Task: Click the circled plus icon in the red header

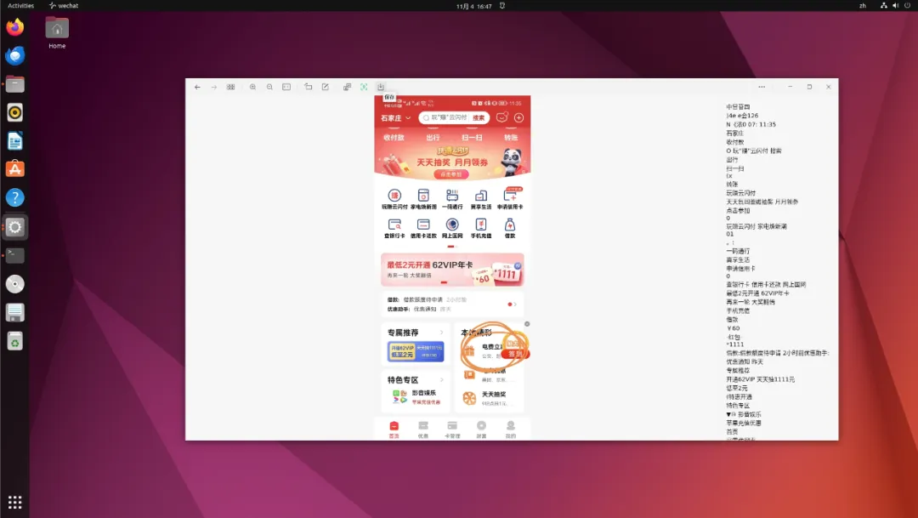Action: click(x=518, y=117)
